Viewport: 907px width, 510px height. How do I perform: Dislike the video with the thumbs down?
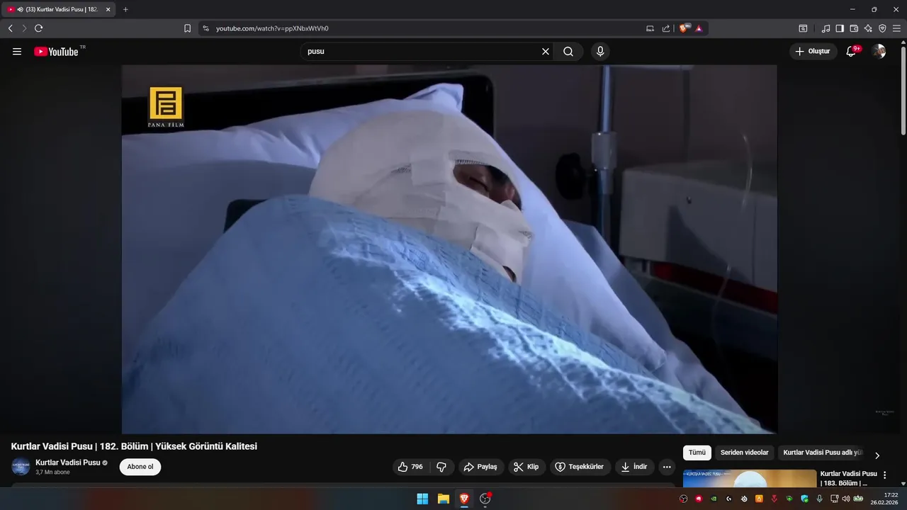pos(441,467)
